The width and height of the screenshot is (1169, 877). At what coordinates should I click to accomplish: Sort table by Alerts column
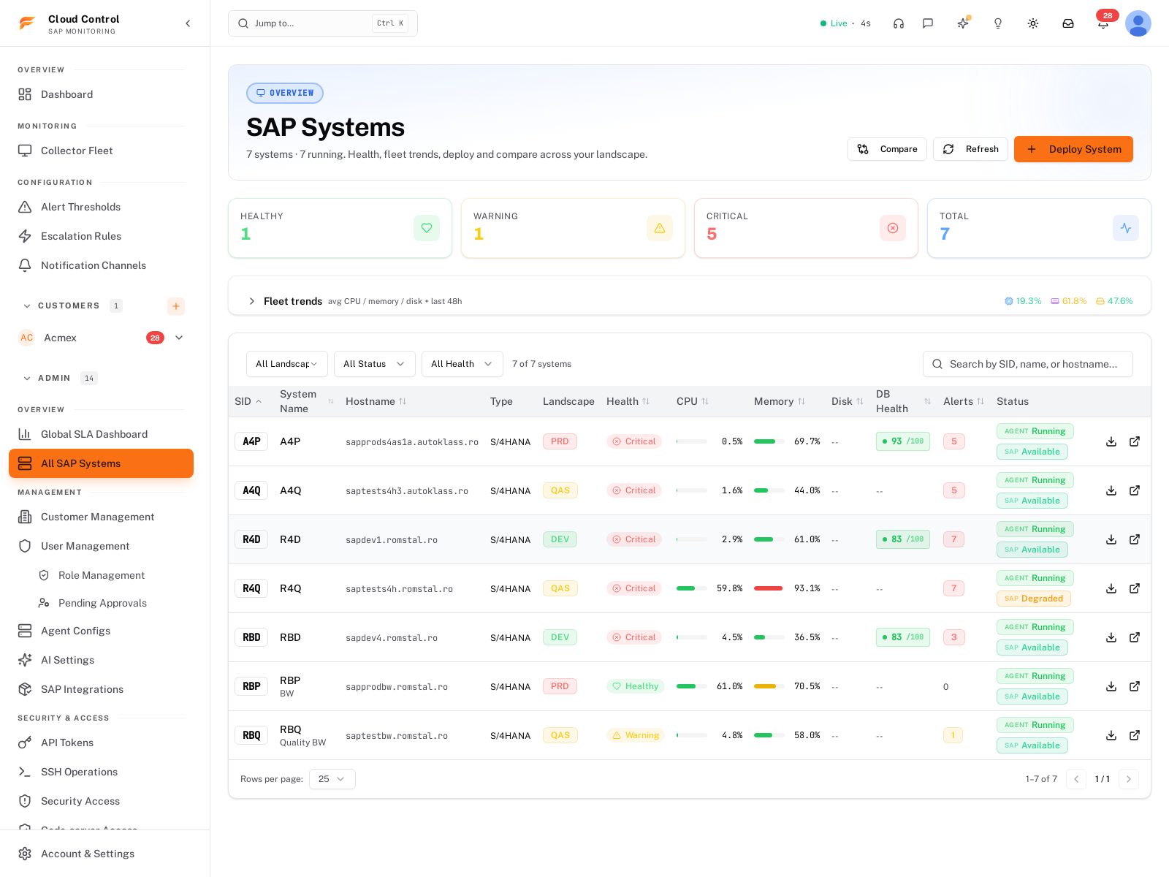coord(964,401)
